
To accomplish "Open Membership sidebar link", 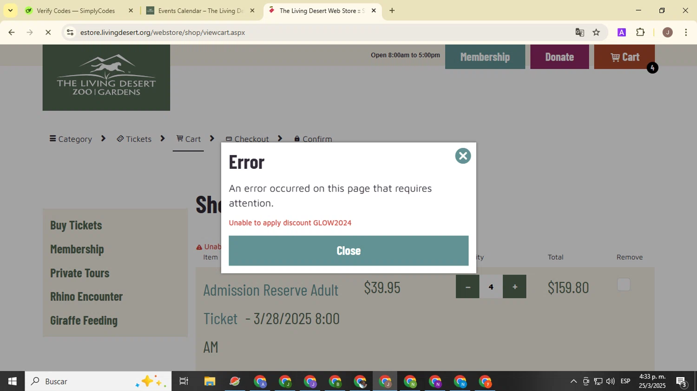I will [x=77, y=249].
